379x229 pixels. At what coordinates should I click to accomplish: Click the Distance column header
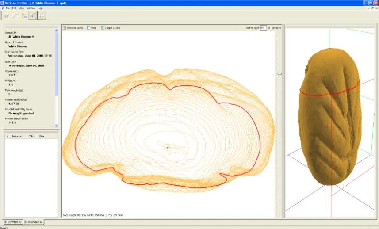point(17,137)
